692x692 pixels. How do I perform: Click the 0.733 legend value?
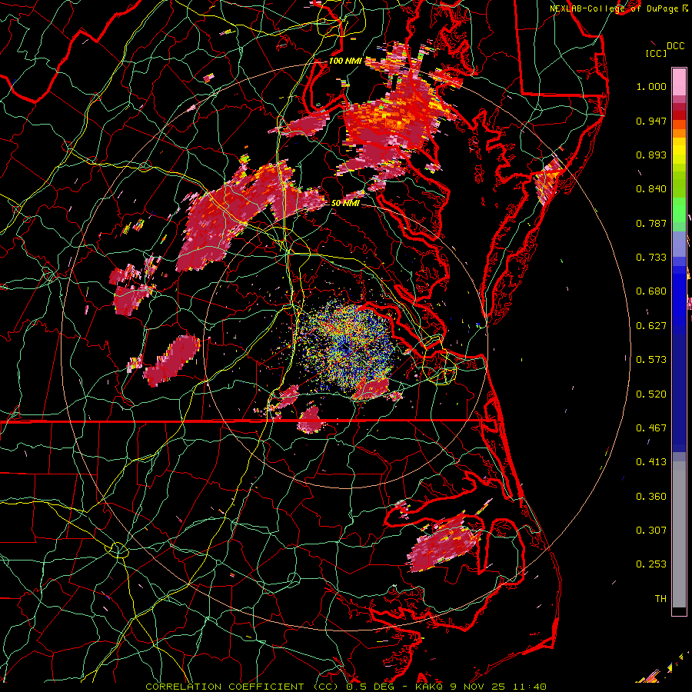tap(651, 258)
